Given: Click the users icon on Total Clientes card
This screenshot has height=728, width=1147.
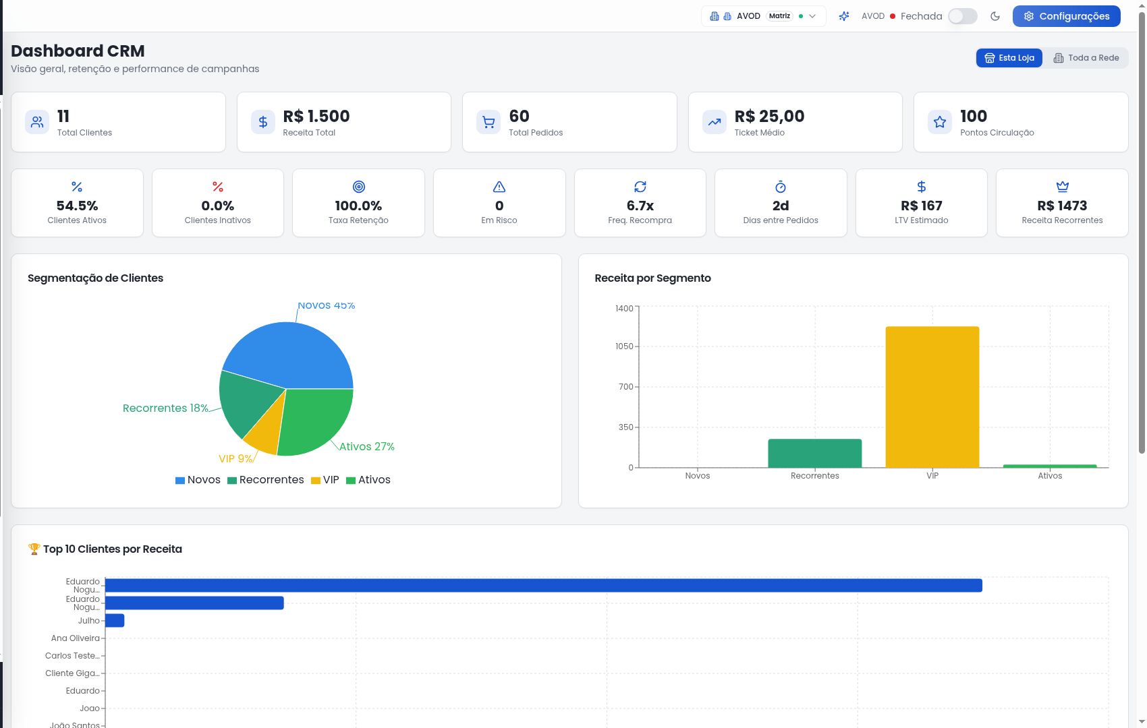Looking at the screenshot, I should pyautogui.click(x=37, y=122).
